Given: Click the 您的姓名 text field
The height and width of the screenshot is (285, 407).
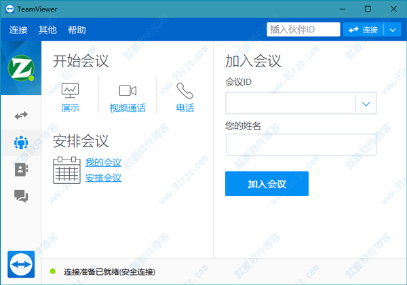Looking at the screenshot, I should pyautogui.click(x=301, y=145).
